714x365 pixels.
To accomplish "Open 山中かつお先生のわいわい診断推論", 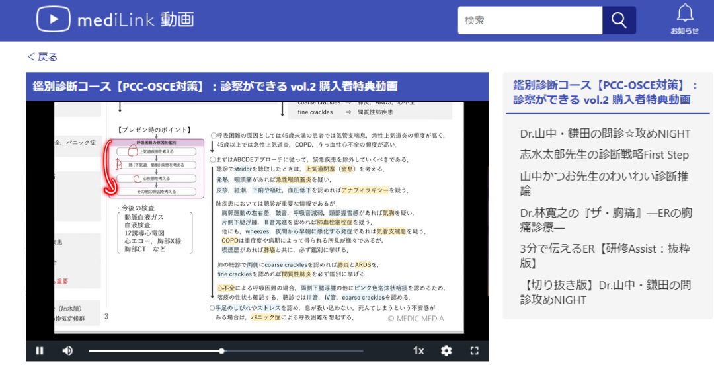I will (x=604, y=183).
